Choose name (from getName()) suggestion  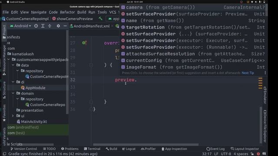click(193, 21)
